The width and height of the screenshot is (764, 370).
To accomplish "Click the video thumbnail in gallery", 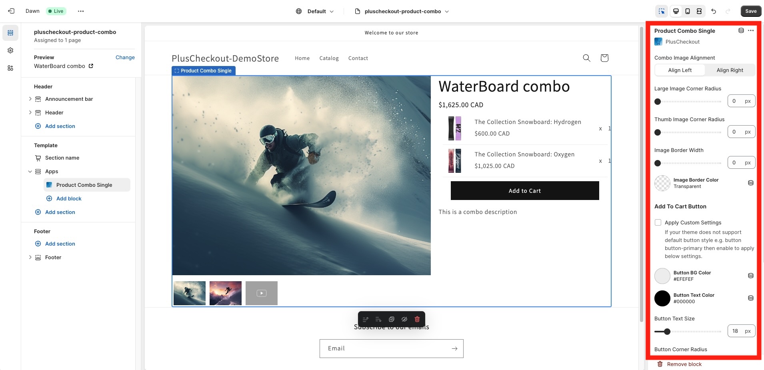I will tap(262, 293).
